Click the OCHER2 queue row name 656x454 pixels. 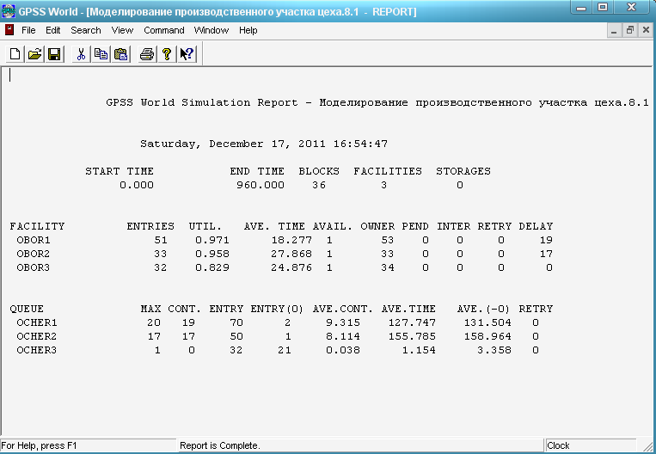tap(37, 336)
